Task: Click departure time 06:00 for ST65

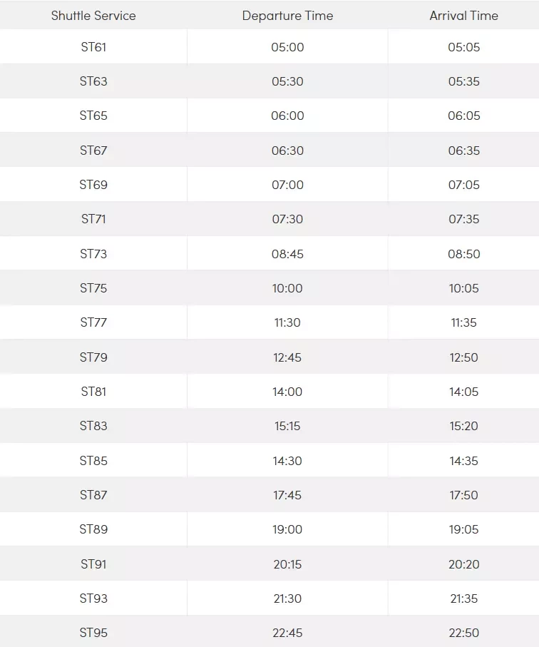Action: point(287,116)
